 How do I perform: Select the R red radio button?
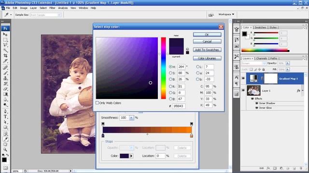click(x=170, y=86)
